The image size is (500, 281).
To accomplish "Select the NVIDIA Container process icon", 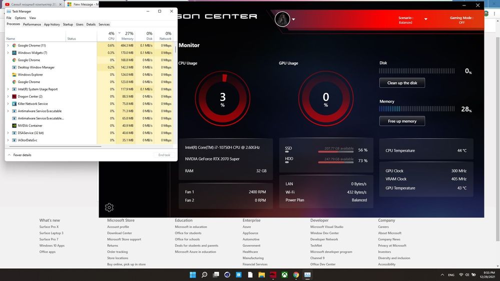I will click(x=14, y=125).
